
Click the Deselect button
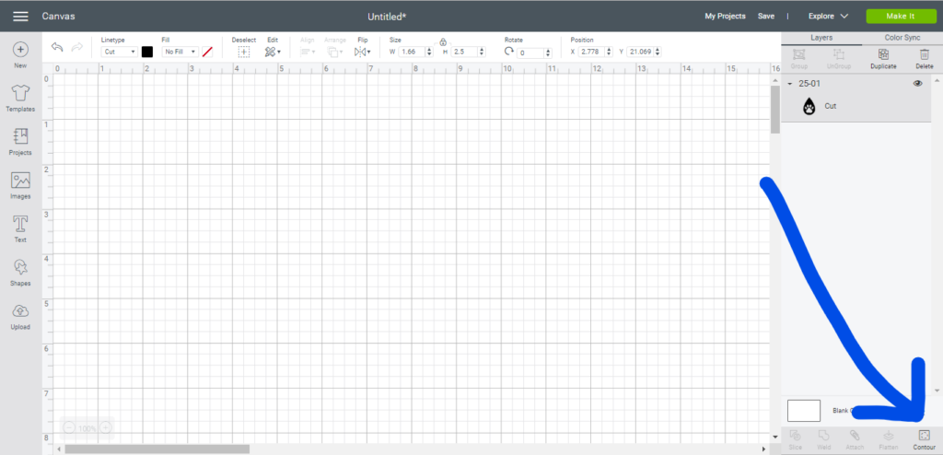click(x=243, y=52)
